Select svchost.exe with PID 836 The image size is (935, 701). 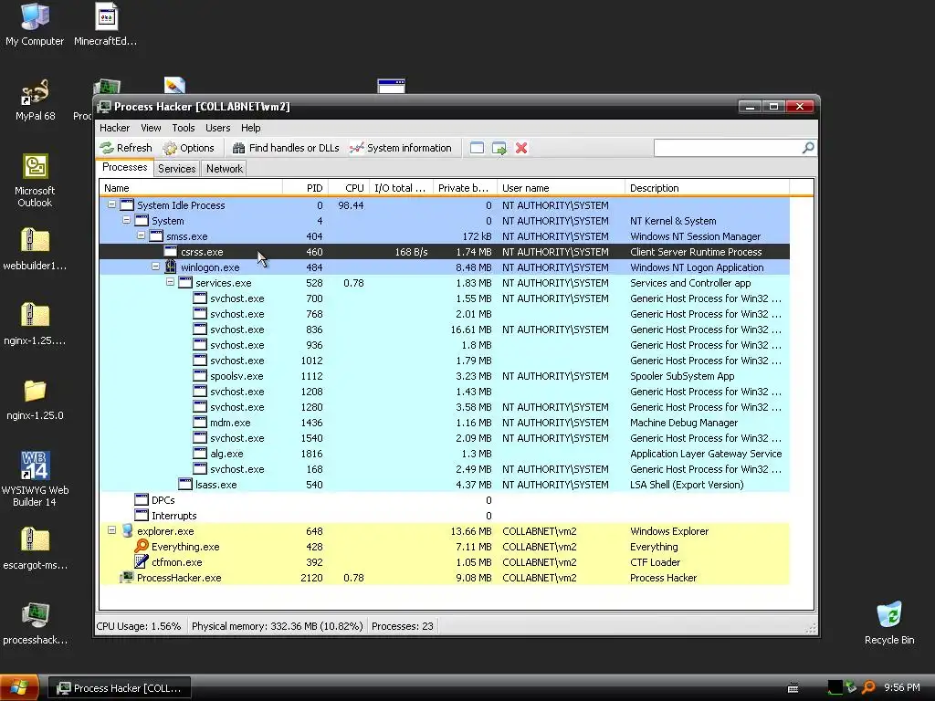click(445, 329)
